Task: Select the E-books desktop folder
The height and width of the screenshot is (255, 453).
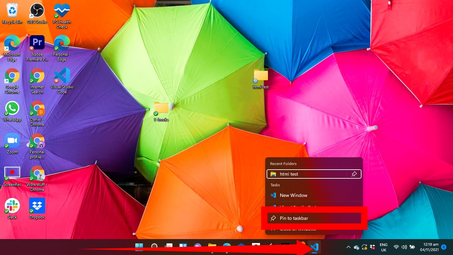Action: tap(162, 112)
